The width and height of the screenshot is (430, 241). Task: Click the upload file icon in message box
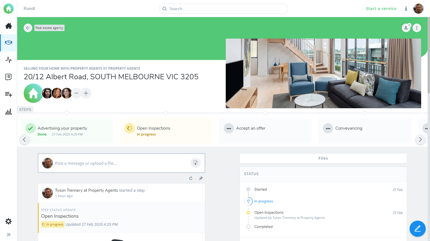tap(195, 163)
